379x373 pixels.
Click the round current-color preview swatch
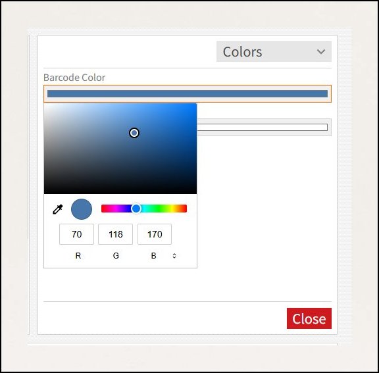pyautogui.click(x=82, y=209)
